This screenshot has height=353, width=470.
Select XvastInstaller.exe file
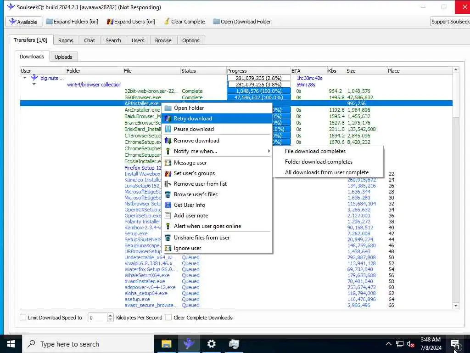pos(145,281)
